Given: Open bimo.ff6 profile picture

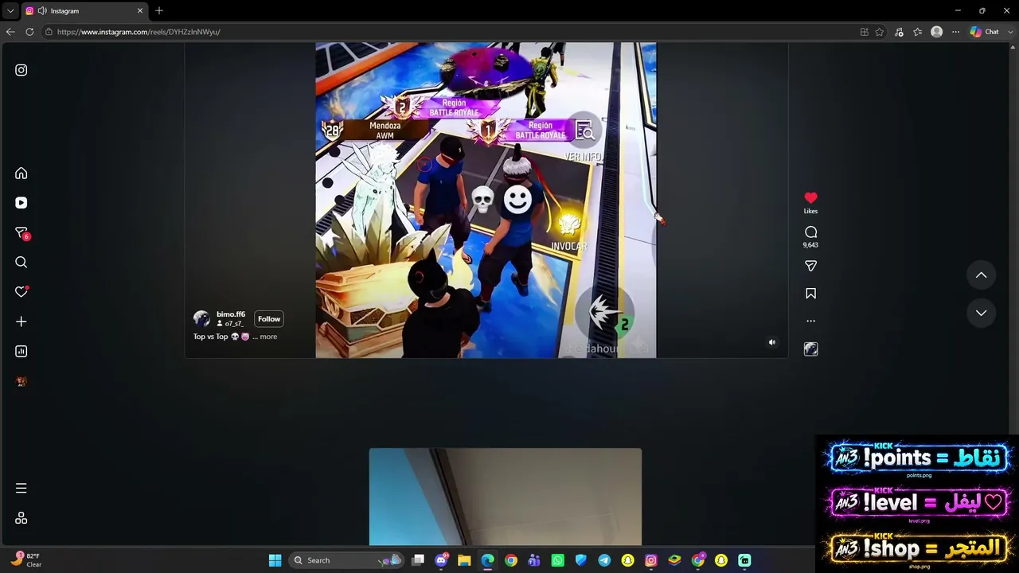Looking at the screenshot, I should [x=201, y=319].
